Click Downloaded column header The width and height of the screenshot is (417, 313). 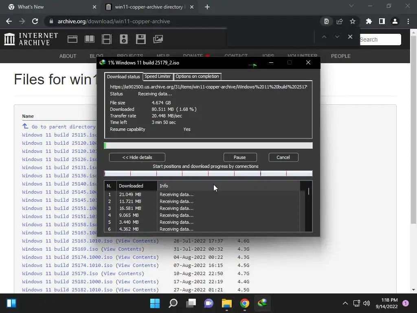(x=137, y=186)
